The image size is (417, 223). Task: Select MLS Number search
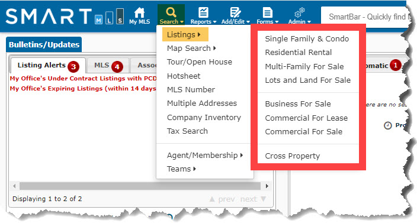(191, 89)
